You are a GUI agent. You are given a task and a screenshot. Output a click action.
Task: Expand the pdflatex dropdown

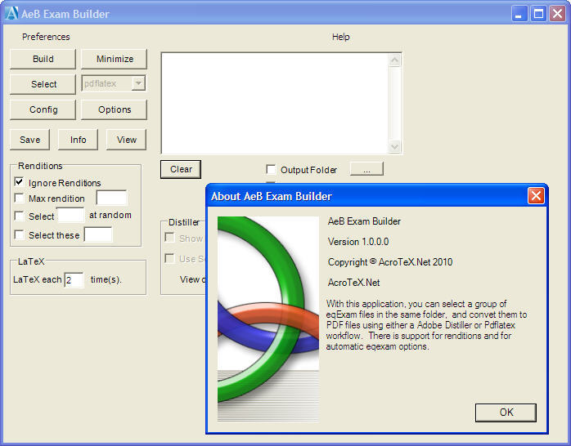(x=138, y=83)
